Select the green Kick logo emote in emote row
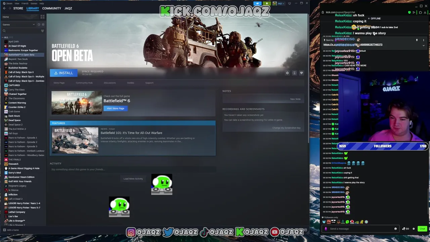430x242 pixels. coord(347,222)
